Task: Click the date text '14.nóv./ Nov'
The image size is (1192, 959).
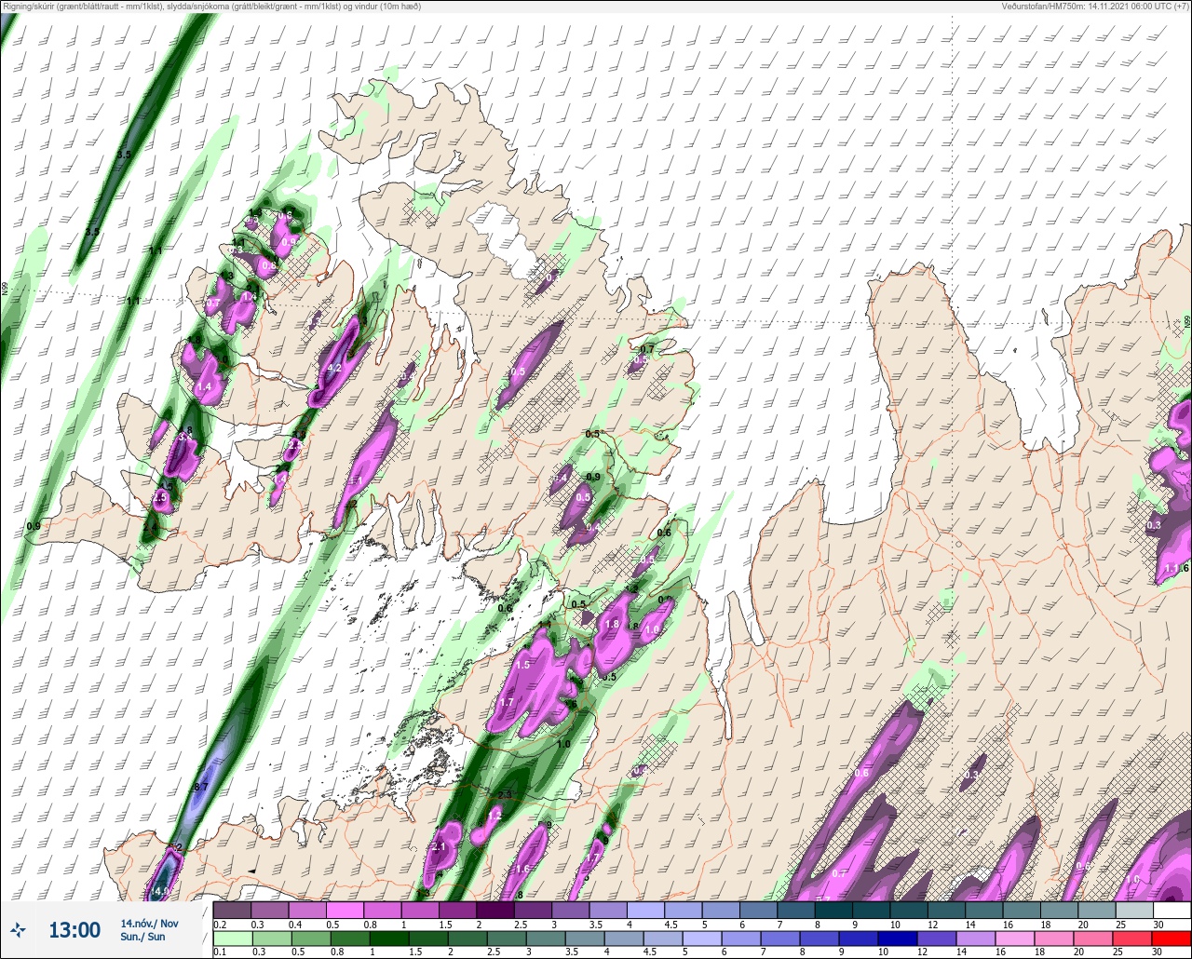Action: 149,923
